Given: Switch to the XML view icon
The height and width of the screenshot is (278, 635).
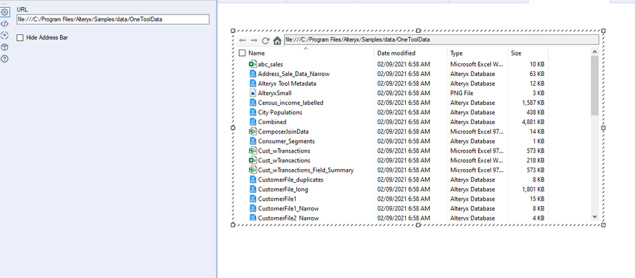Looking at the screenshot, I should pyautogui.click(x=5, y=24).
